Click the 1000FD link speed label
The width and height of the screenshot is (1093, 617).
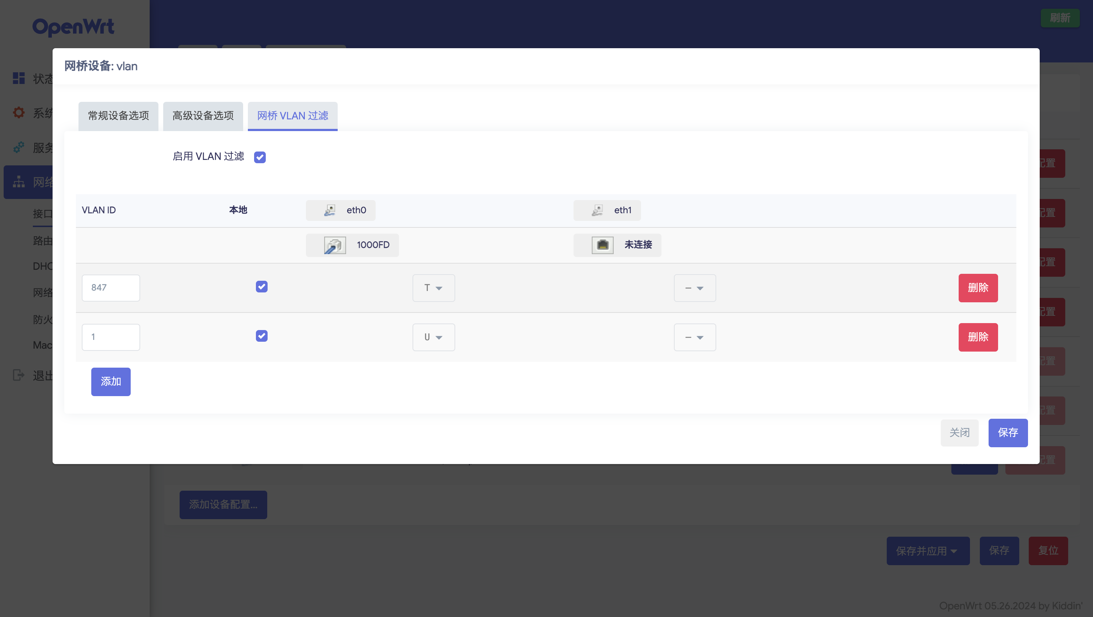373,245
